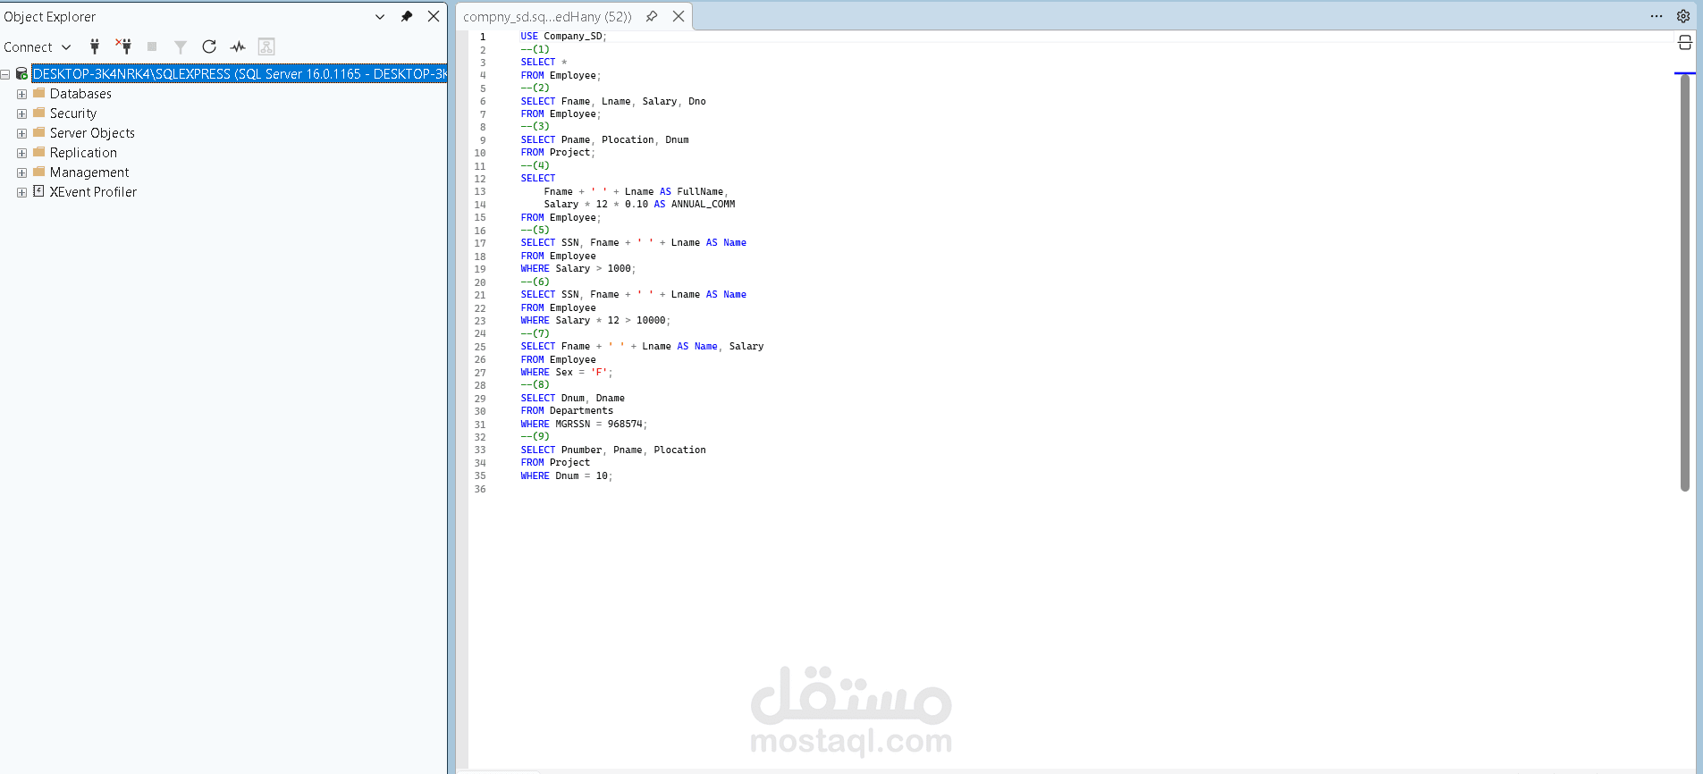Toggle auto-hide pin on Object Explorer
The width and height of the screenshot is (1703, 774).
(x=407, y=16)
